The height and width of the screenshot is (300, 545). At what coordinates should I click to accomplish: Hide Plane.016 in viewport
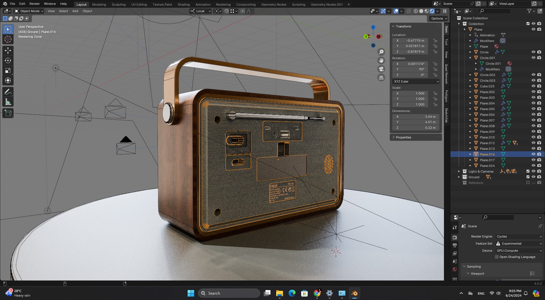tap(533, 154)
